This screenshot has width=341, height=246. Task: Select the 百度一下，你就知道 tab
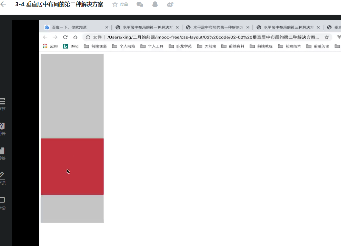[x=76, y=27]
